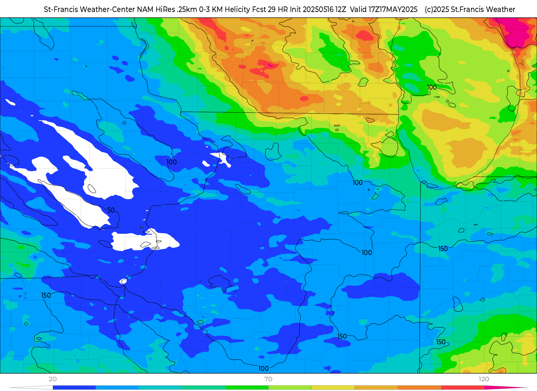Click 'Fcst 29 HR' in the title

tap(270, 9)
